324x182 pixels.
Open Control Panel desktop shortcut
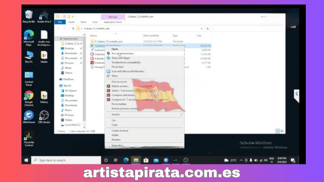click(x=29, y=79)
